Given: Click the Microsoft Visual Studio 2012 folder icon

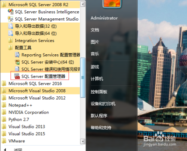Looking at the screenshot, I should (x=4, y=98).
